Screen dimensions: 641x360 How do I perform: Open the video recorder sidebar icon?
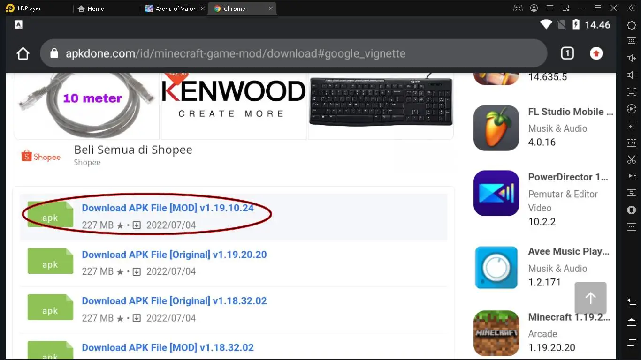632,176
